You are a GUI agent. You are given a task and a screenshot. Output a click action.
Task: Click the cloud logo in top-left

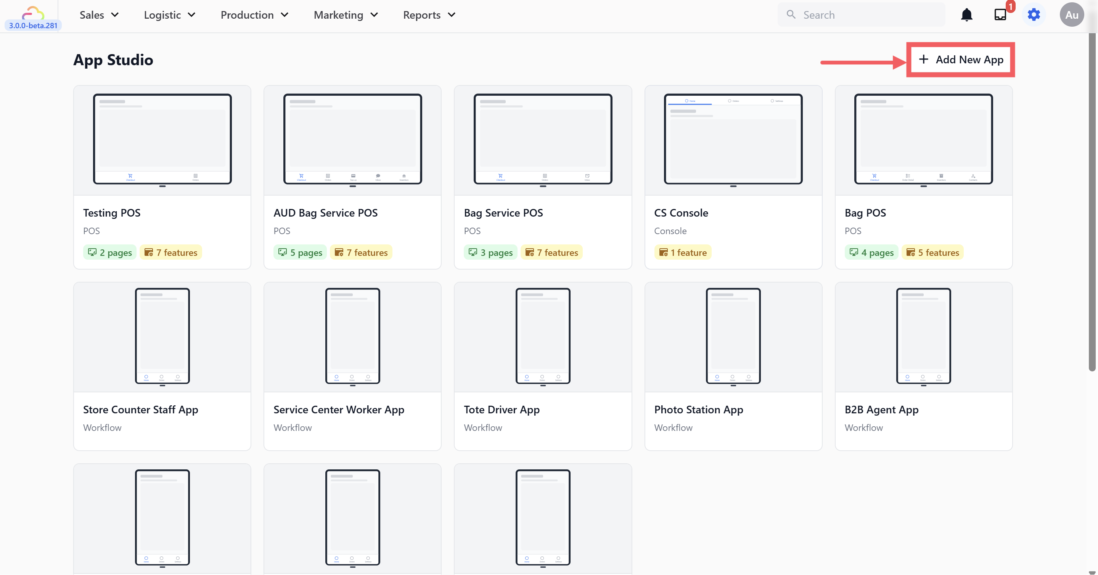pos(33,13)
